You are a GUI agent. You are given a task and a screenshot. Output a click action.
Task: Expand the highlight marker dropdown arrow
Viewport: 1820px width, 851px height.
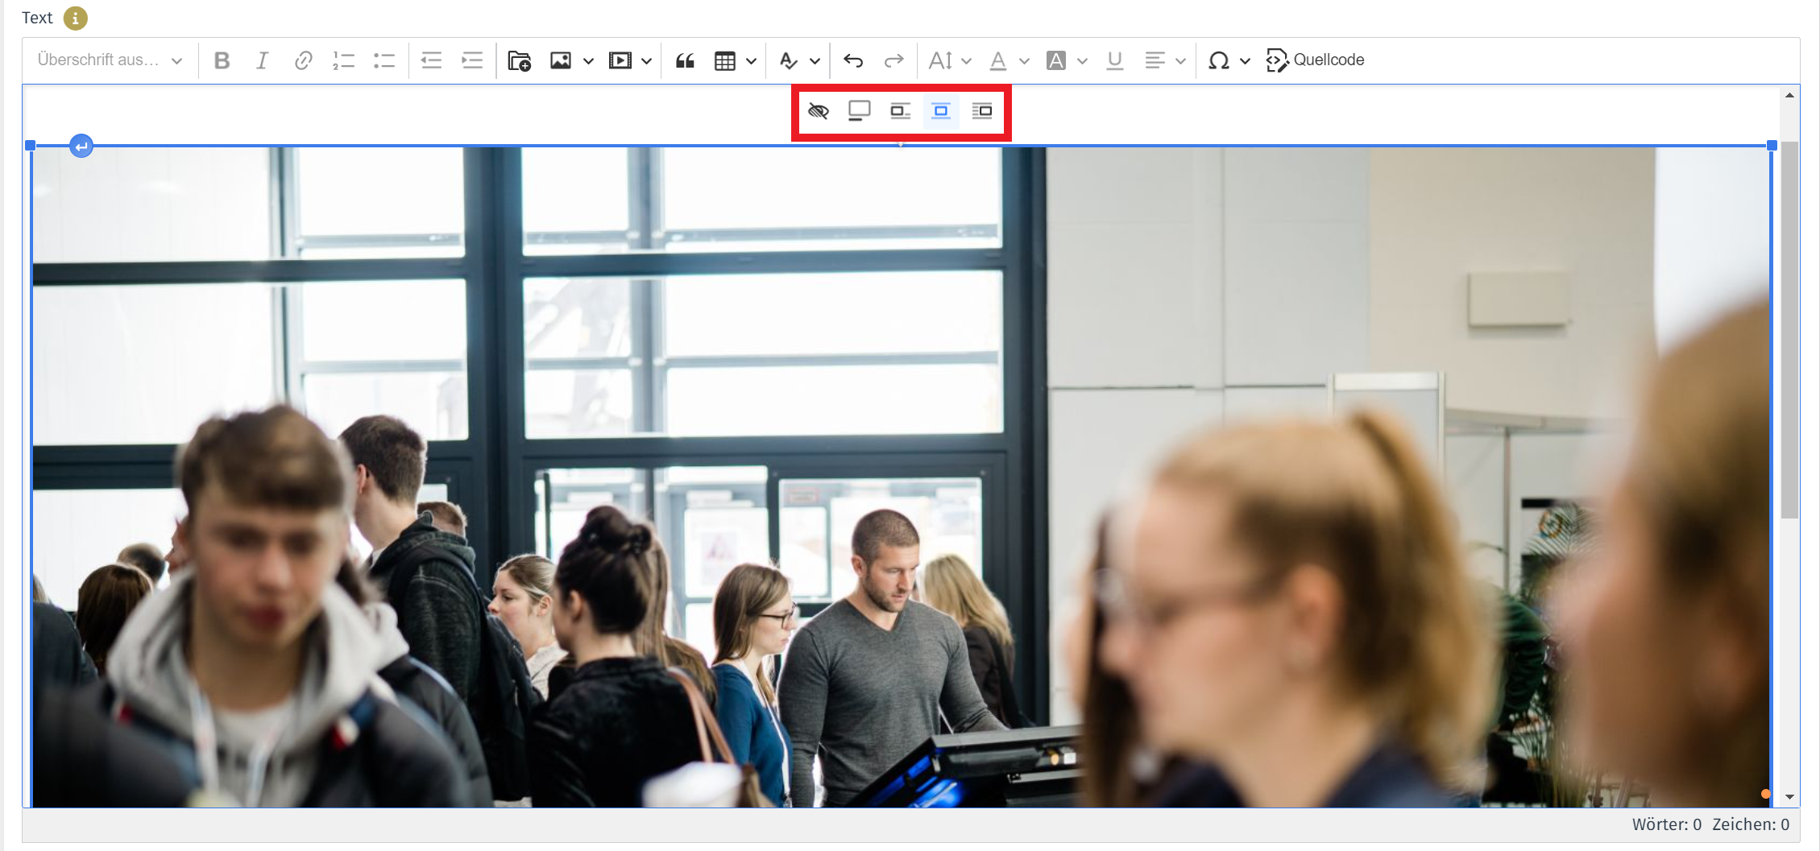815,61
